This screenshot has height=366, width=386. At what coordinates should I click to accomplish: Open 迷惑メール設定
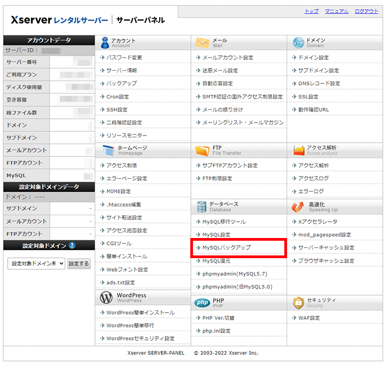[220, 70]
